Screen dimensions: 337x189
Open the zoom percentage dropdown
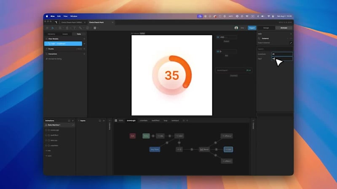click(x=243, y=28)
